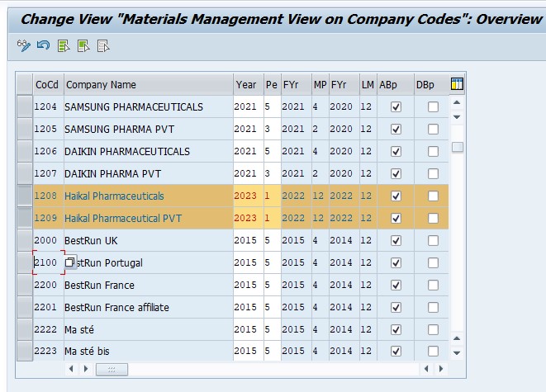Viewport: 546px width, 392px height.
Task: Click the Deselect All toolbar icon
Action: click(x=103, y=45)
